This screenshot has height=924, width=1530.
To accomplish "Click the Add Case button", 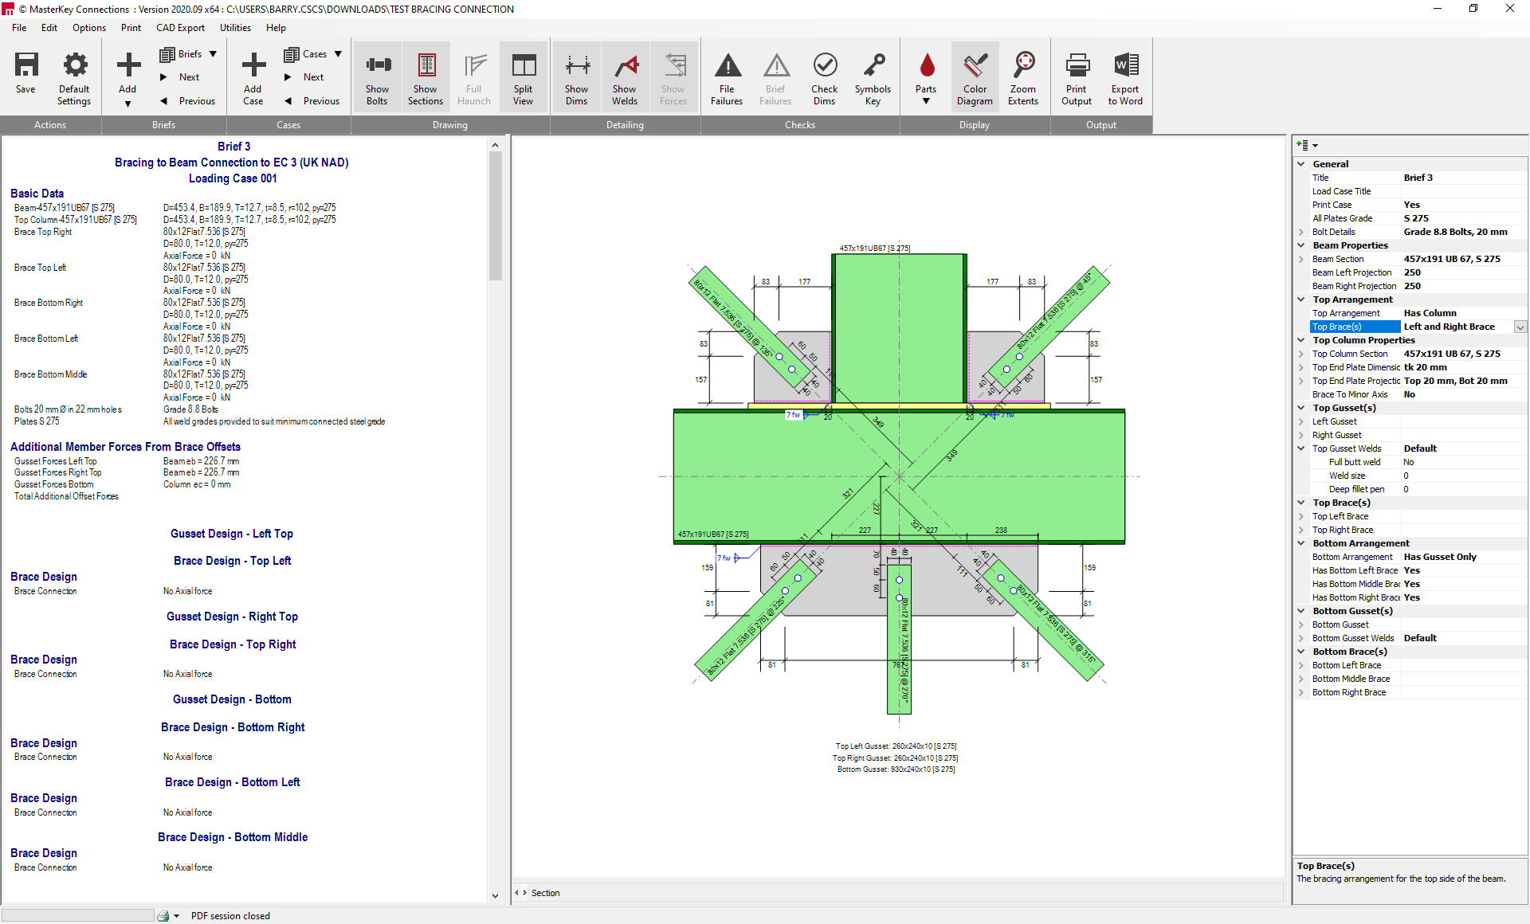I will (x=253, y=76).
